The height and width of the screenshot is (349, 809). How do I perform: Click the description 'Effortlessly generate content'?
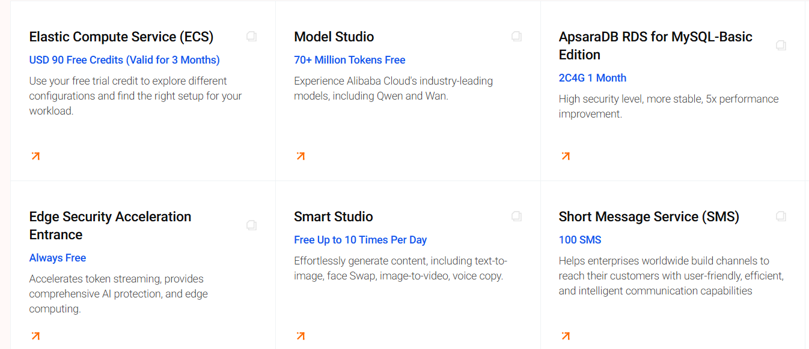[401, 269]
